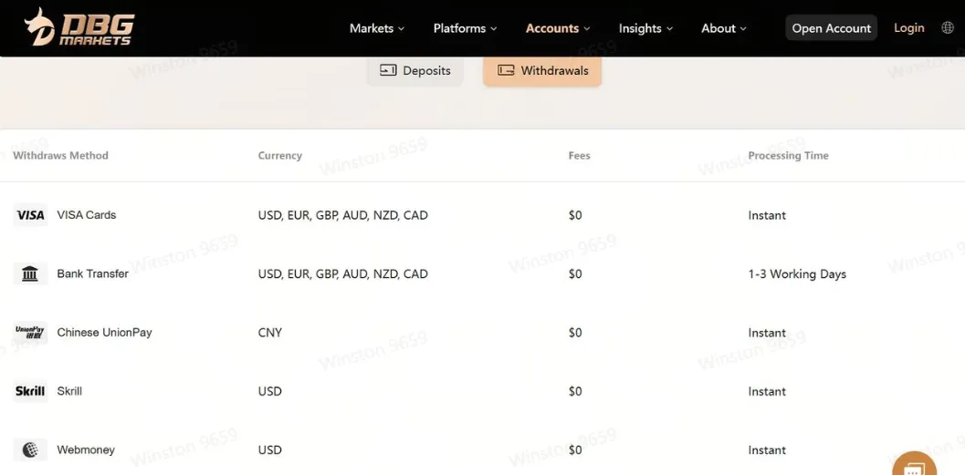Image resolution: width=965 pixels, height=475 pixels.
Task: Select the VISA Cards method name
Action: [87, 215]
